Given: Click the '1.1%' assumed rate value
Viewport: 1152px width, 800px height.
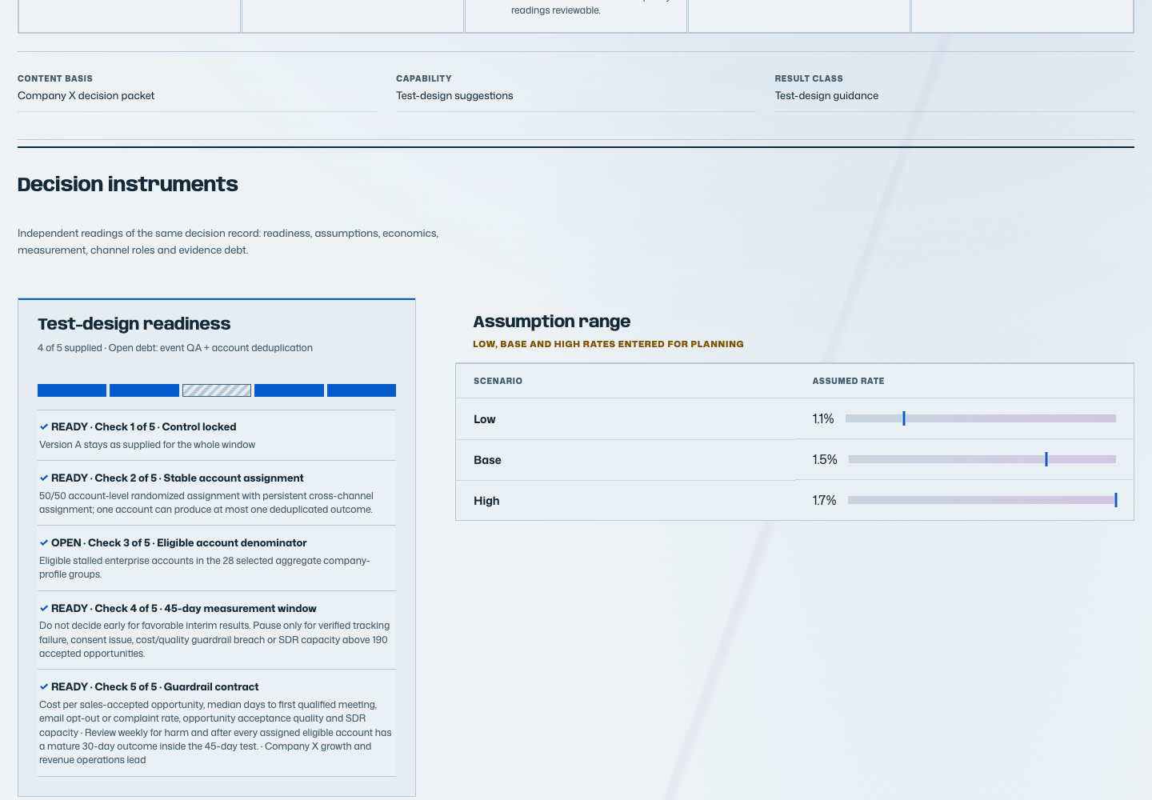Looking at the screenshot, I should click(823, 419).
